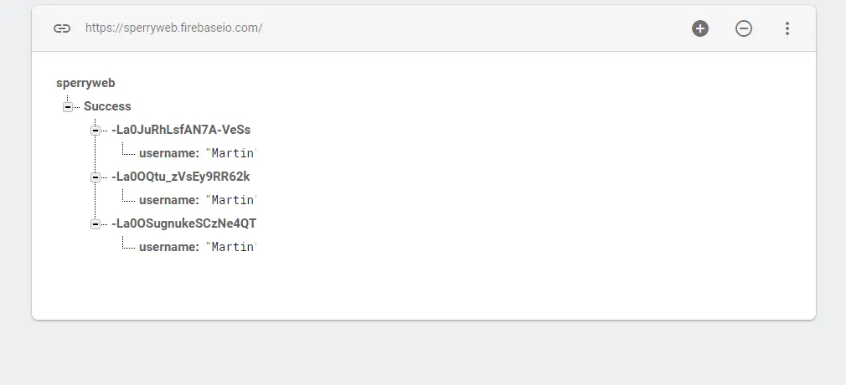This screenshot has width=846, height=385.
Task: Collapse the -La0OQtu_zVsEy9RR62k node
Action: (95, 177)
